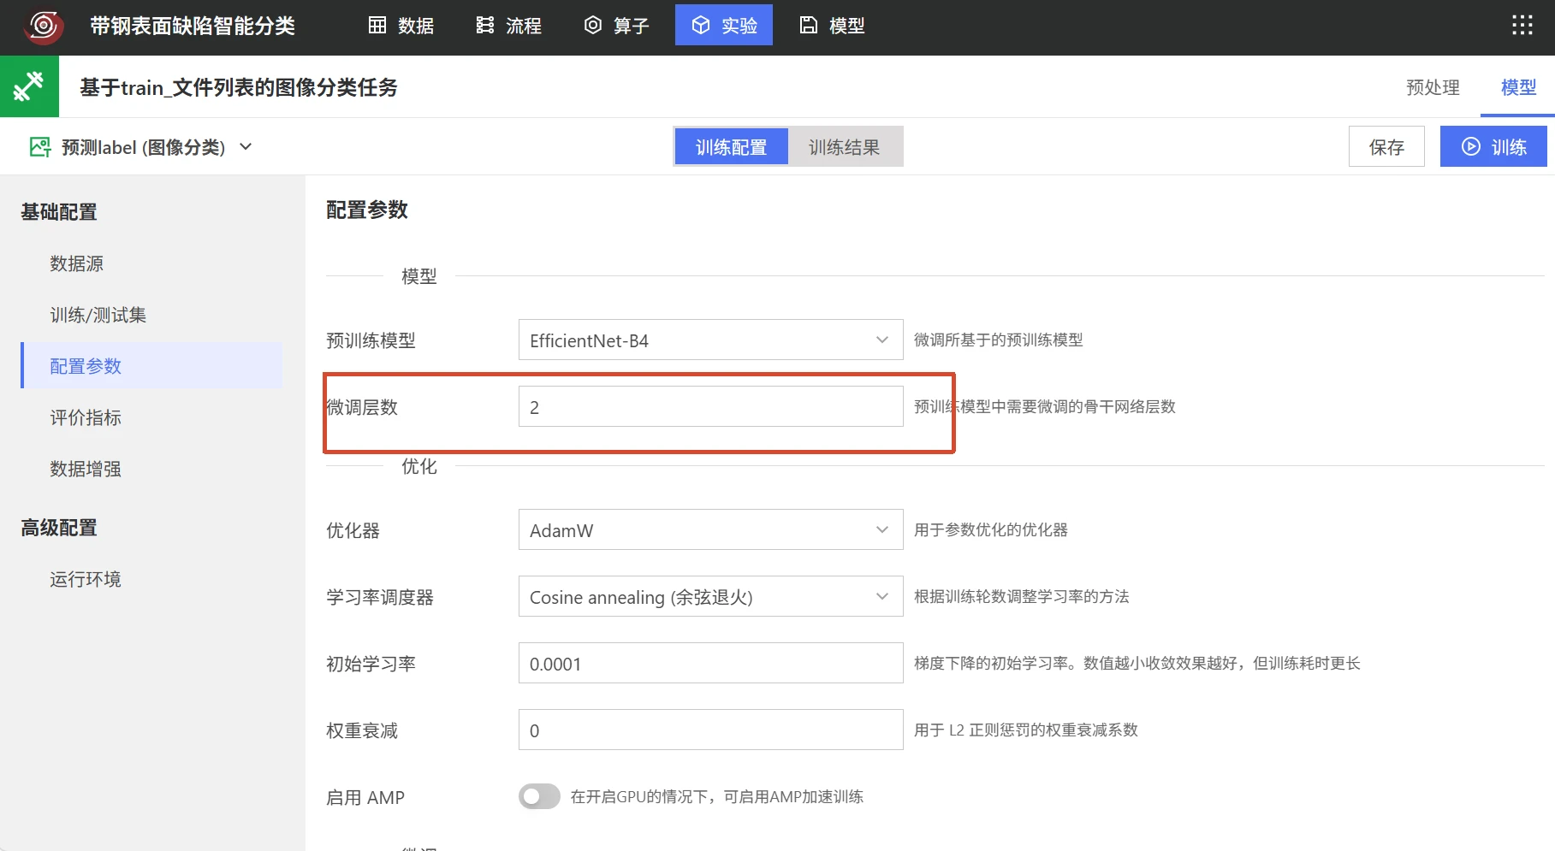Go to 运行环境 in the sidebar
Viewport: 1555px width, 851px height.
pos(86,579)
